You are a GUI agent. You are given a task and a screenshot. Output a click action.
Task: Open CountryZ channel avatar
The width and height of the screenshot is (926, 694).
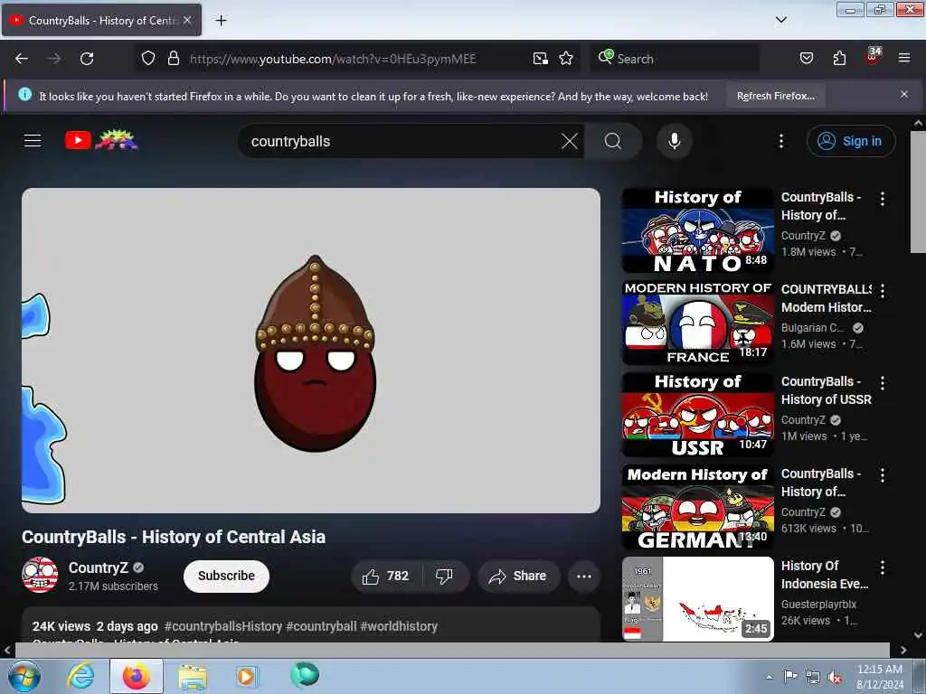pos(40,575)
